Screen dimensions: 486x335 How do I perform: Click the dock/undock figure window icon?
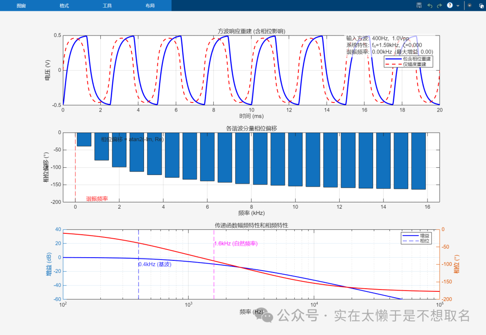(481, 5)
